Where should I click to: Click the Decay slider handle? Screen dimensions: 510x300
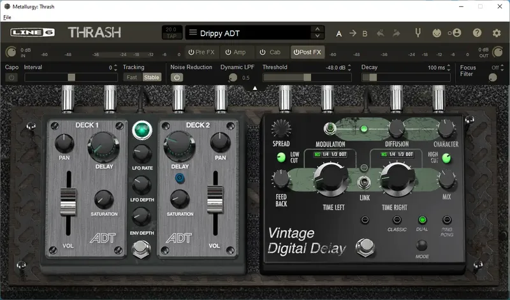coord(373,77)
